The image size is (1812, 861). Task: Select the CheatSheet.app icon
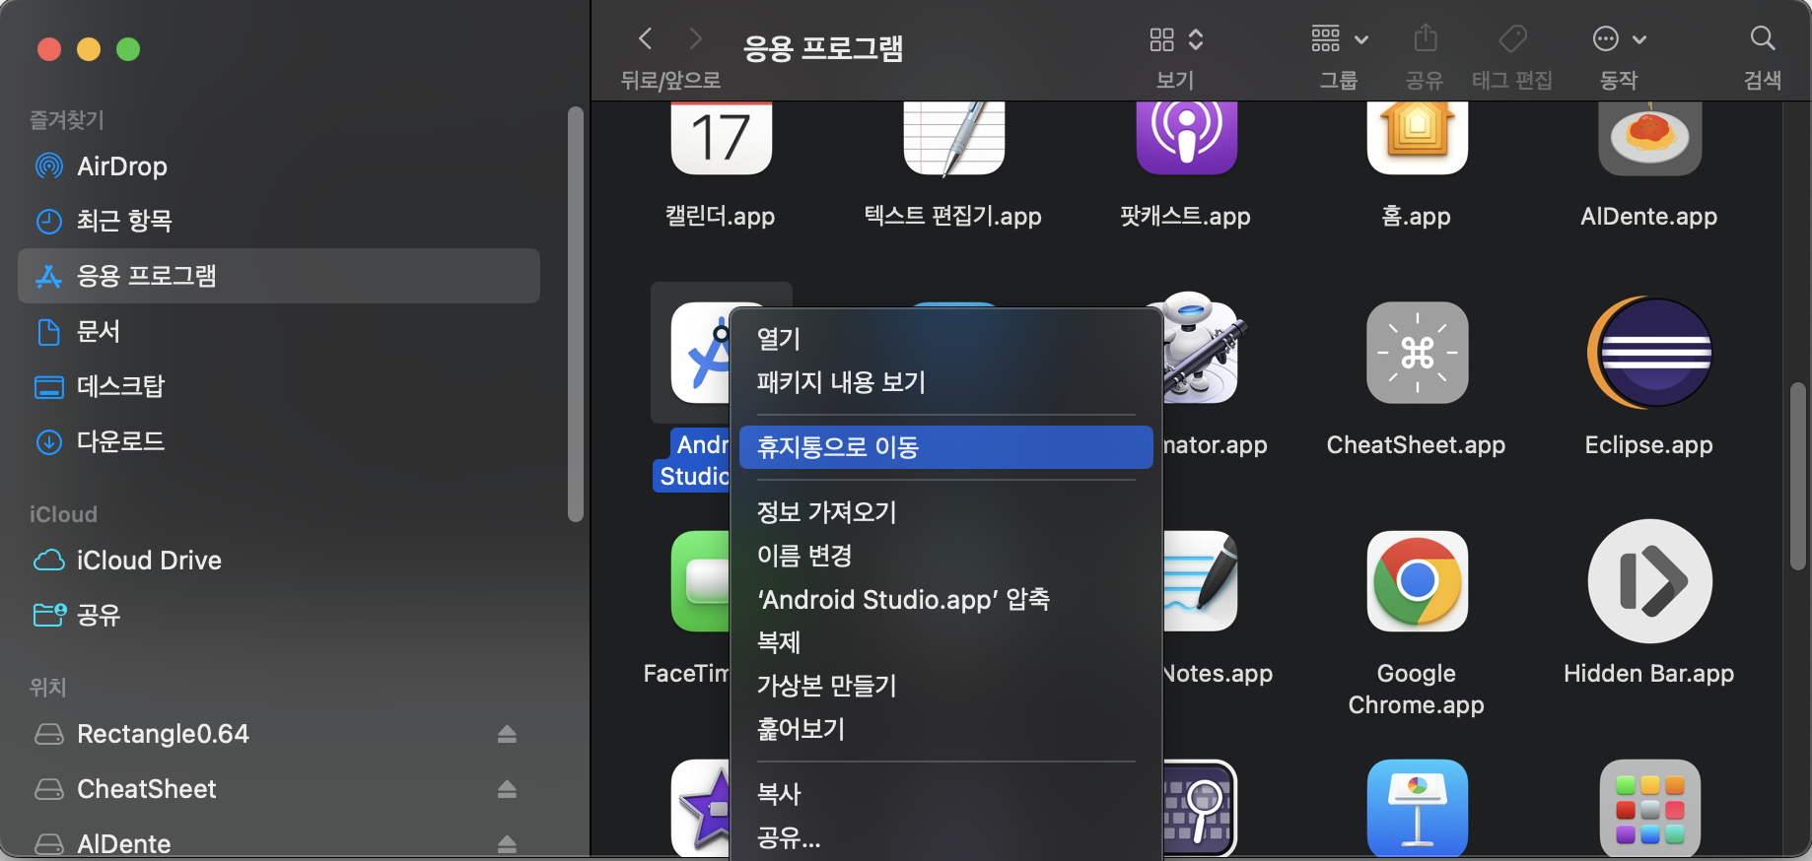[1418, 353]
